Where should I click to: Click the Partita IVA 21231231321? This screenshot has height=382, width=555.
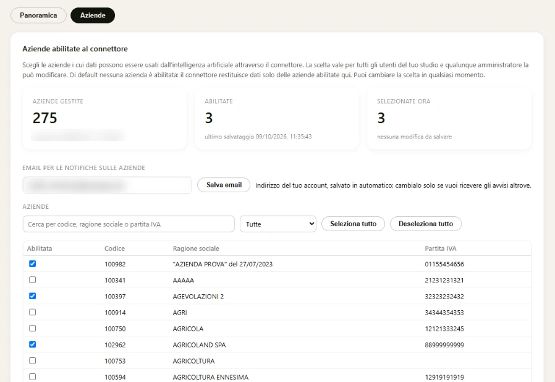(444, 281)
